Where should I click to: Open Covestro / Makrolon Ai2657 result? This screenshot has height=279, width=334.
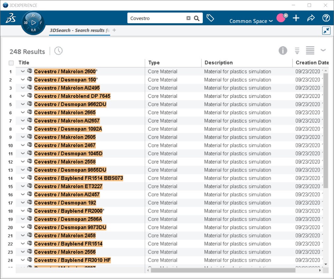click(67, 121)
